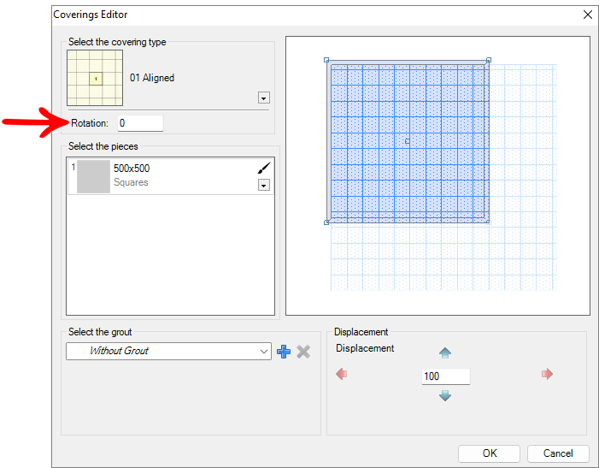Confirm with the OK button
The width and height of the screenshot is (599, 468).
pyautogui.click(x=489, y=453)
